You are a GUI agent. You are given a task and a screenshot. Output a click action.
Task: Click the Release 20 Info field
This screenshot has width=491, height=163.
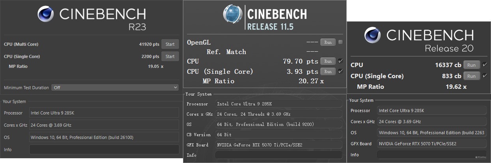tap(432, 155)
